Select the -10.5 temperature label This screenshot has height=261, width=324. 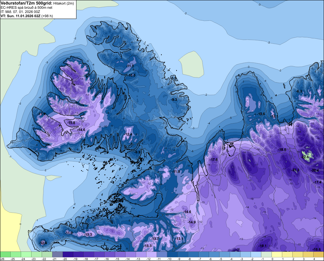click(x=132, y=75)
